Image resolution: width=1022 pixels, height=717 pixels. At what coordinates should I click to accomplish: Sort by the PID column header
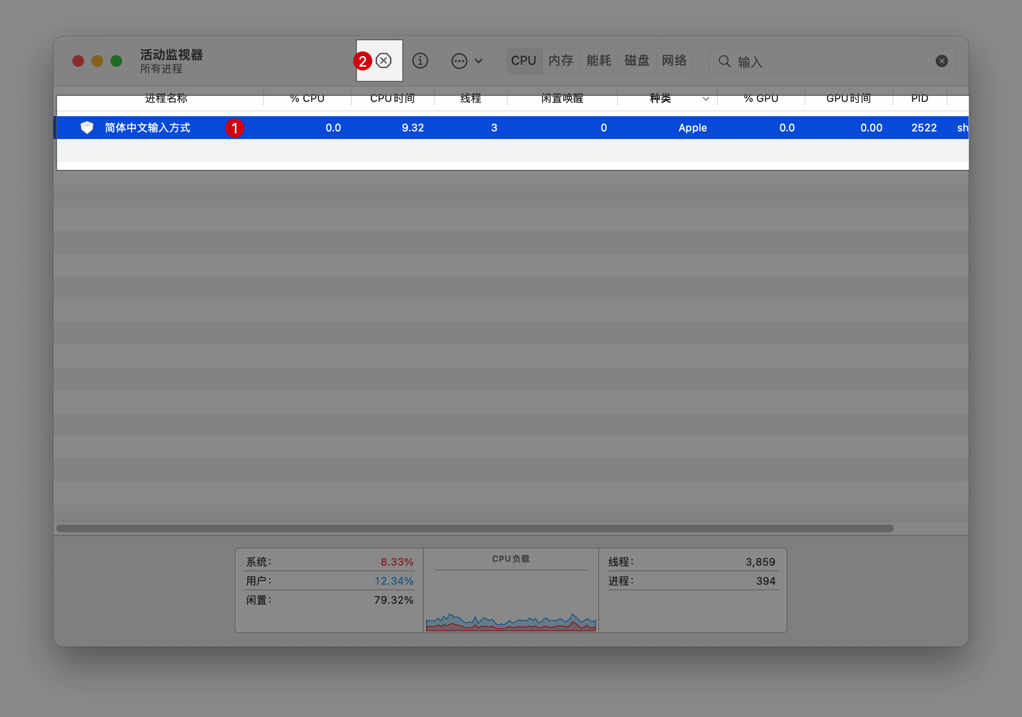tap(920, 99)
